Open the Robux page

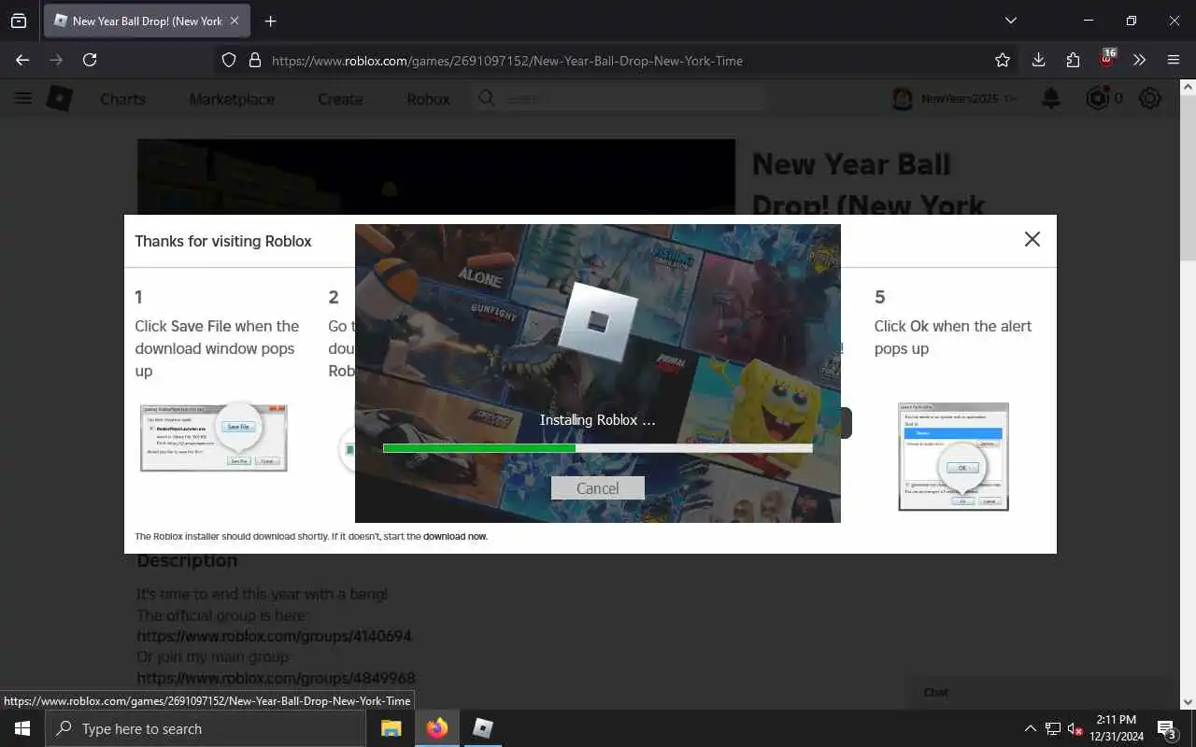428,99
